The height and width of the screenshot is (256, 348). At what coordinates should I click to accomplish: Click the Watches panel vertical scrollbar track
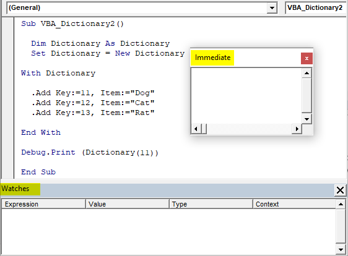coord(341,226)
